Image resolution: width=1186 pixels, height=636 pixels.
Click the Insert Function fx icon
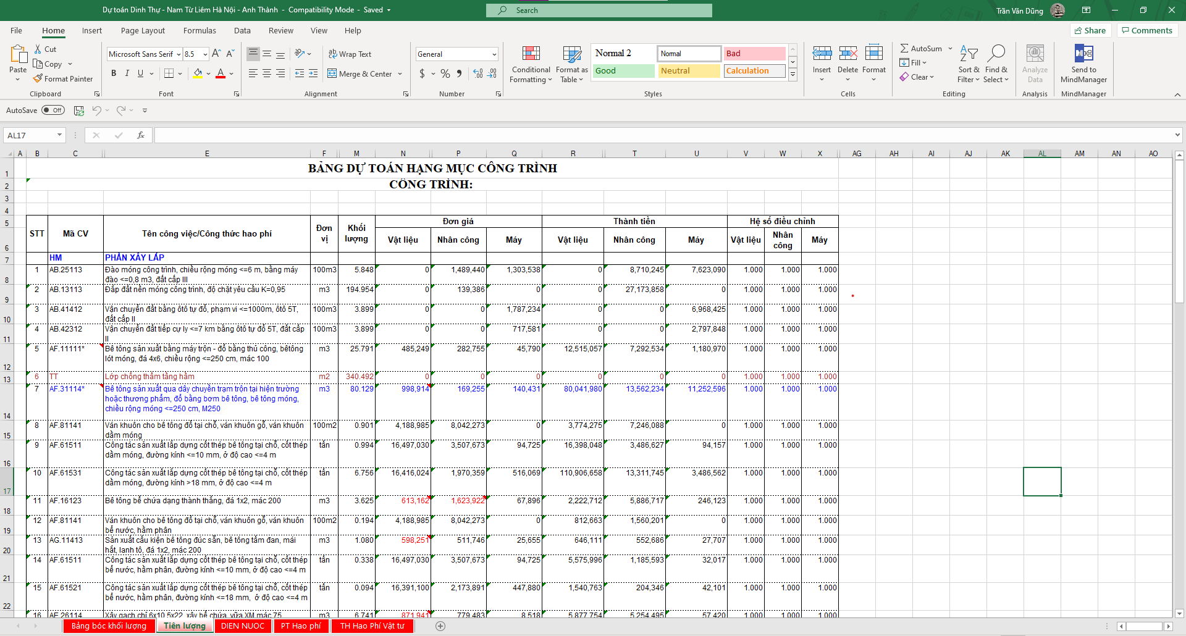coord(141,135)
